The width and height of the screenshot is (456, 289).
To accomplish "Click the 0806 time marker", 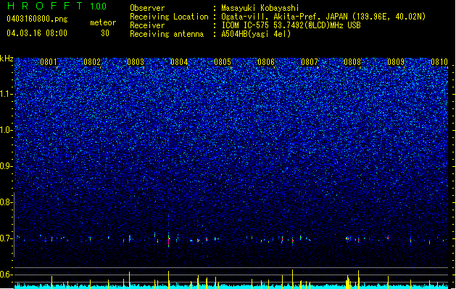I will click(266, 62).
